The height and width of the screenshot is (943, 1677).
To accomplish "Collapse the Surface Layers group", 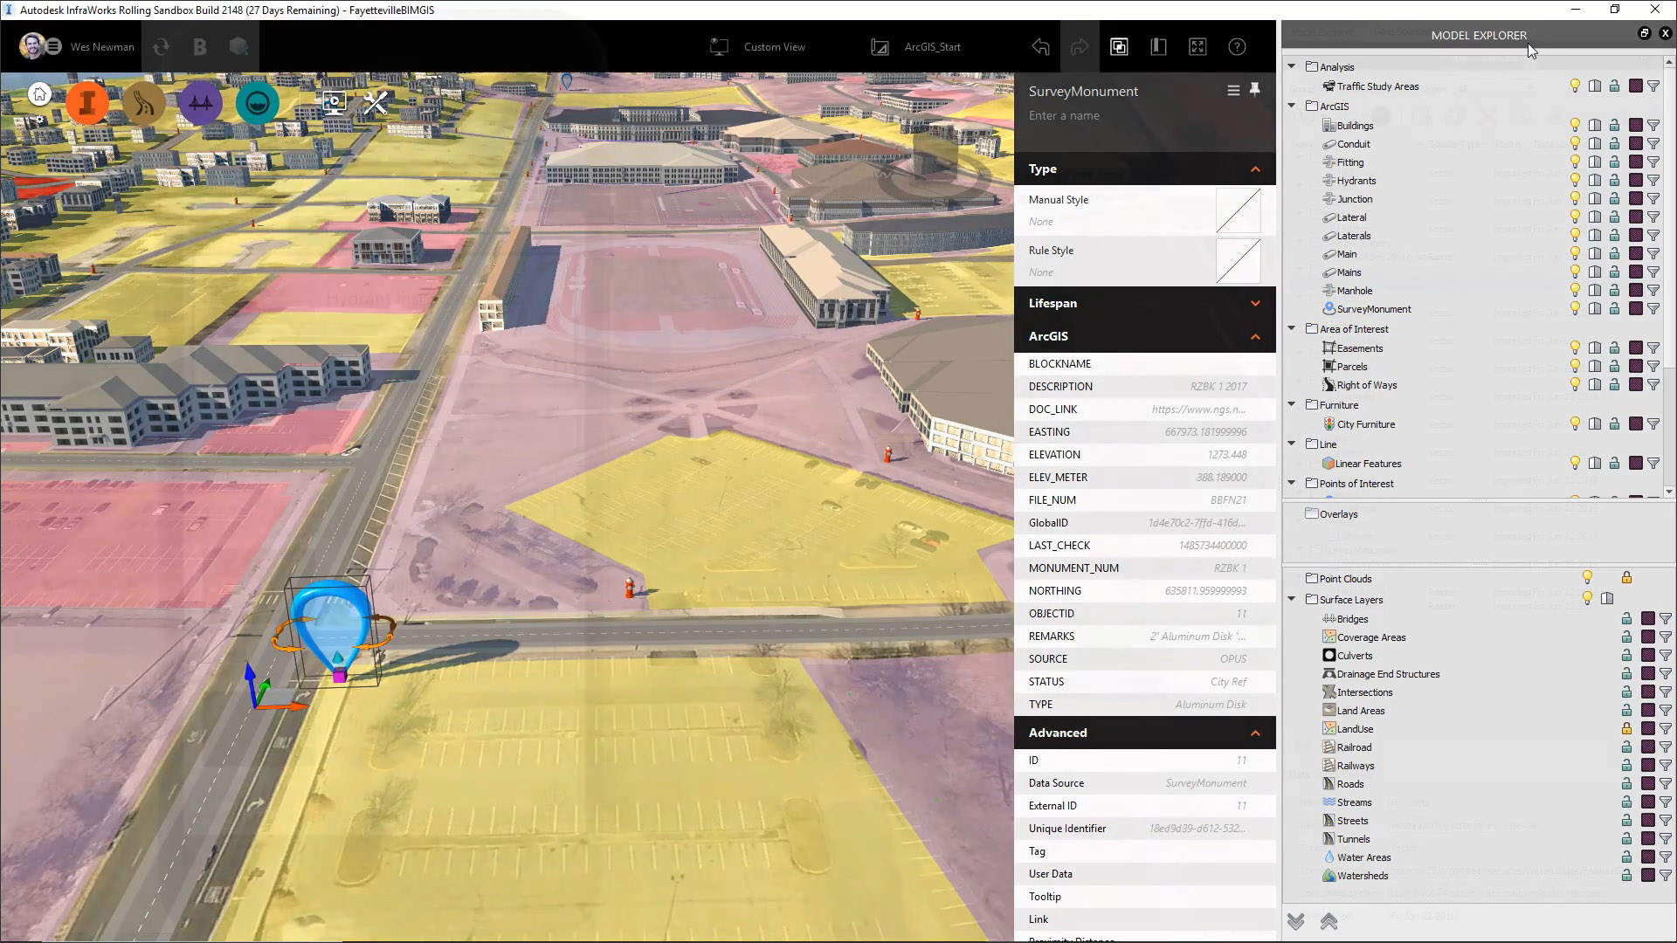I will coord(1292,599).
